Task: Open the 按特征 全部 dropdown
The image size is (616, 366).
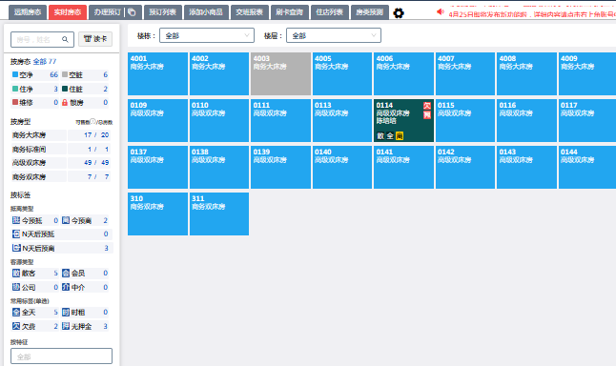Action: 61,356
